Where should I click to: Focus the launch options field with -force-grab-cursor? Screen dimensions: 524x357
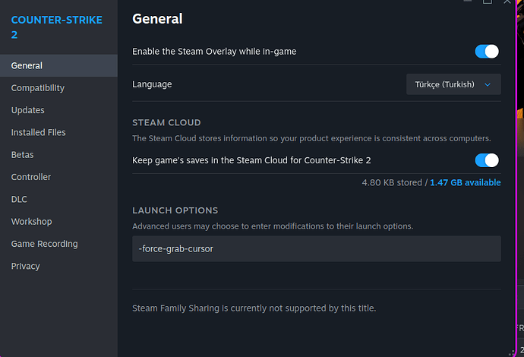pyautogui.click(x=317, y=248)
